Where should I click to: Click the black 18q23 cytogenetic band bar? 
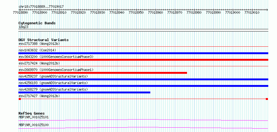point(143,30)
